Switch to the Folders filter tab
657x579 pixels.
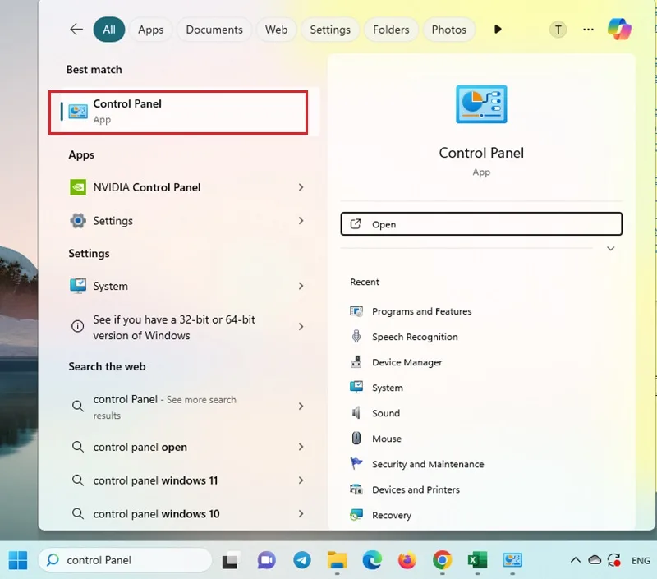391,30
